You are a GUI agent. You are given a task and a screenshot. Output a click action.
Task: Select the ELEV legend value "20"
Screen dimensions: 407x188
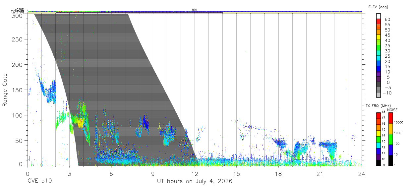(x=387, y=61)
